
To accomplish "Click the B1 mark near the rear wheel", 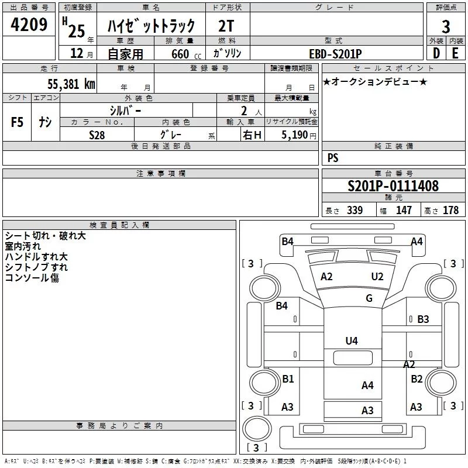I will pos(288,379).
